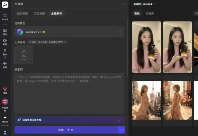This screenshot has height=136, width=198.
Task: Click inside the 提示词 prompt text area
Action: point(69,94)
